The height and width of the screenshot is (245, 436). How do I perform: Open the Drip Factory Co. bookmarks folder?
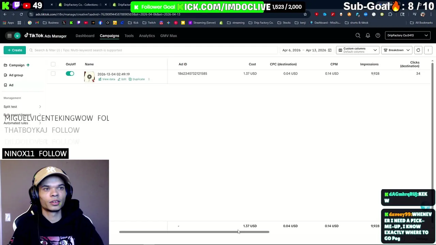point(261,23)
